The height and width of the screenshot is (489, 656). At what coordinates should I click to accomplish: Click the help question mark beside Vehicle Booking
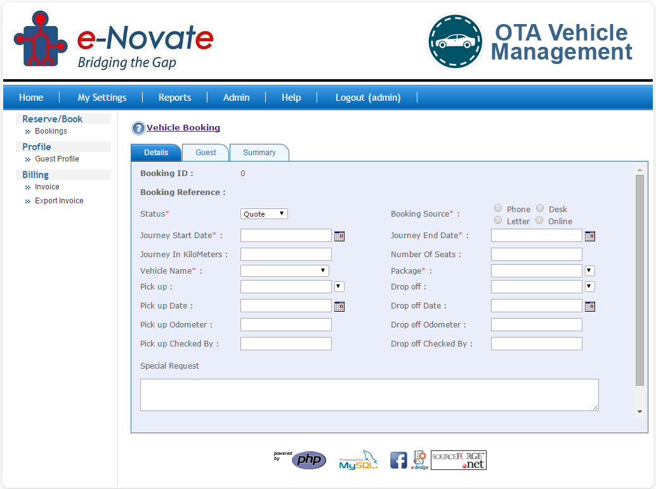coord(138,128)
